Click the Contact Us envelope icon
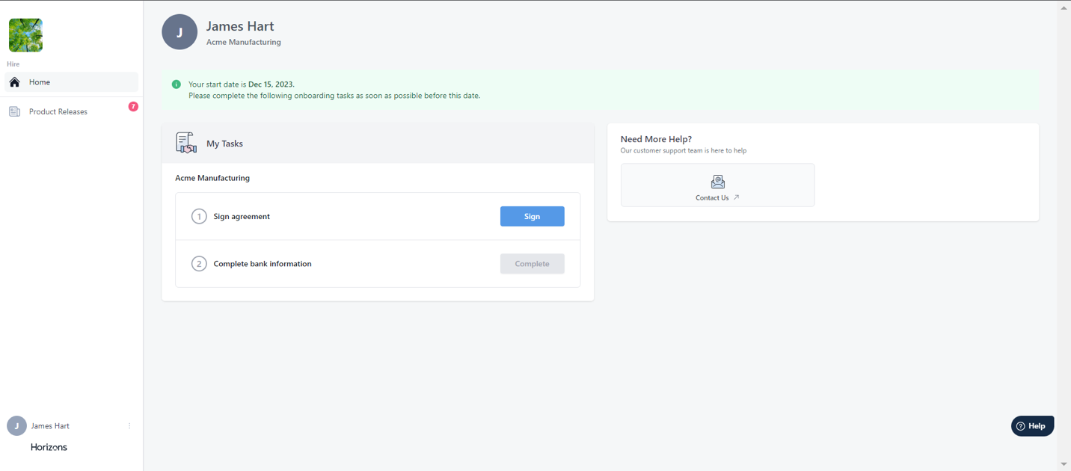The width and height of the screenshot is (1071, 471). tap(717, 182)
